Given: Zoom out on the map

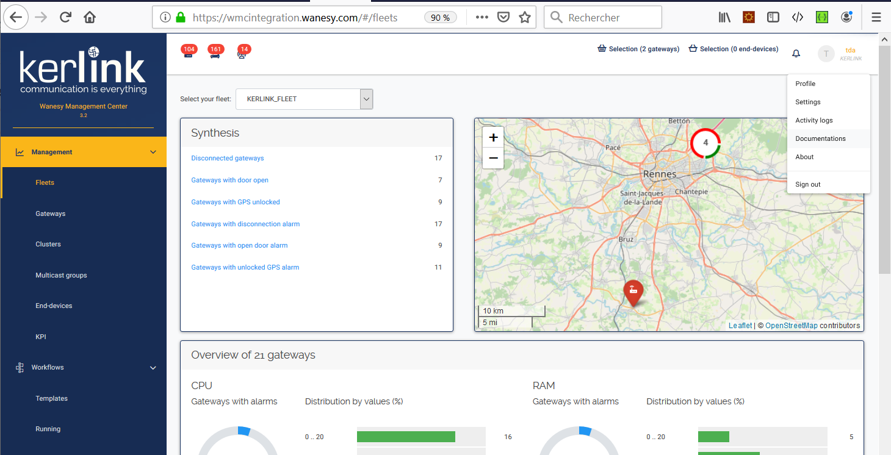Looking at the screenshot, I should coord(493,158).
